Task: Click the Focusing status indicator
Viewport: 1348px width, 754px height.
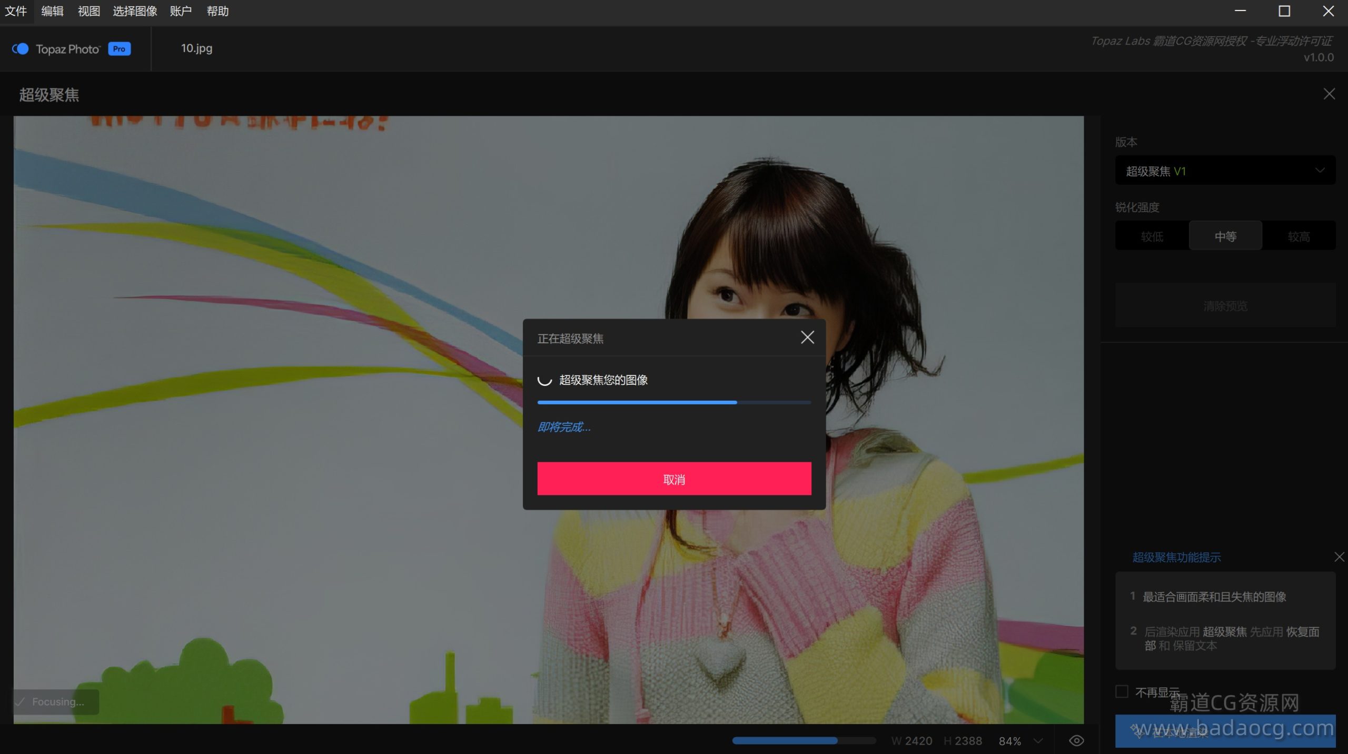Action: click(56, 702)
